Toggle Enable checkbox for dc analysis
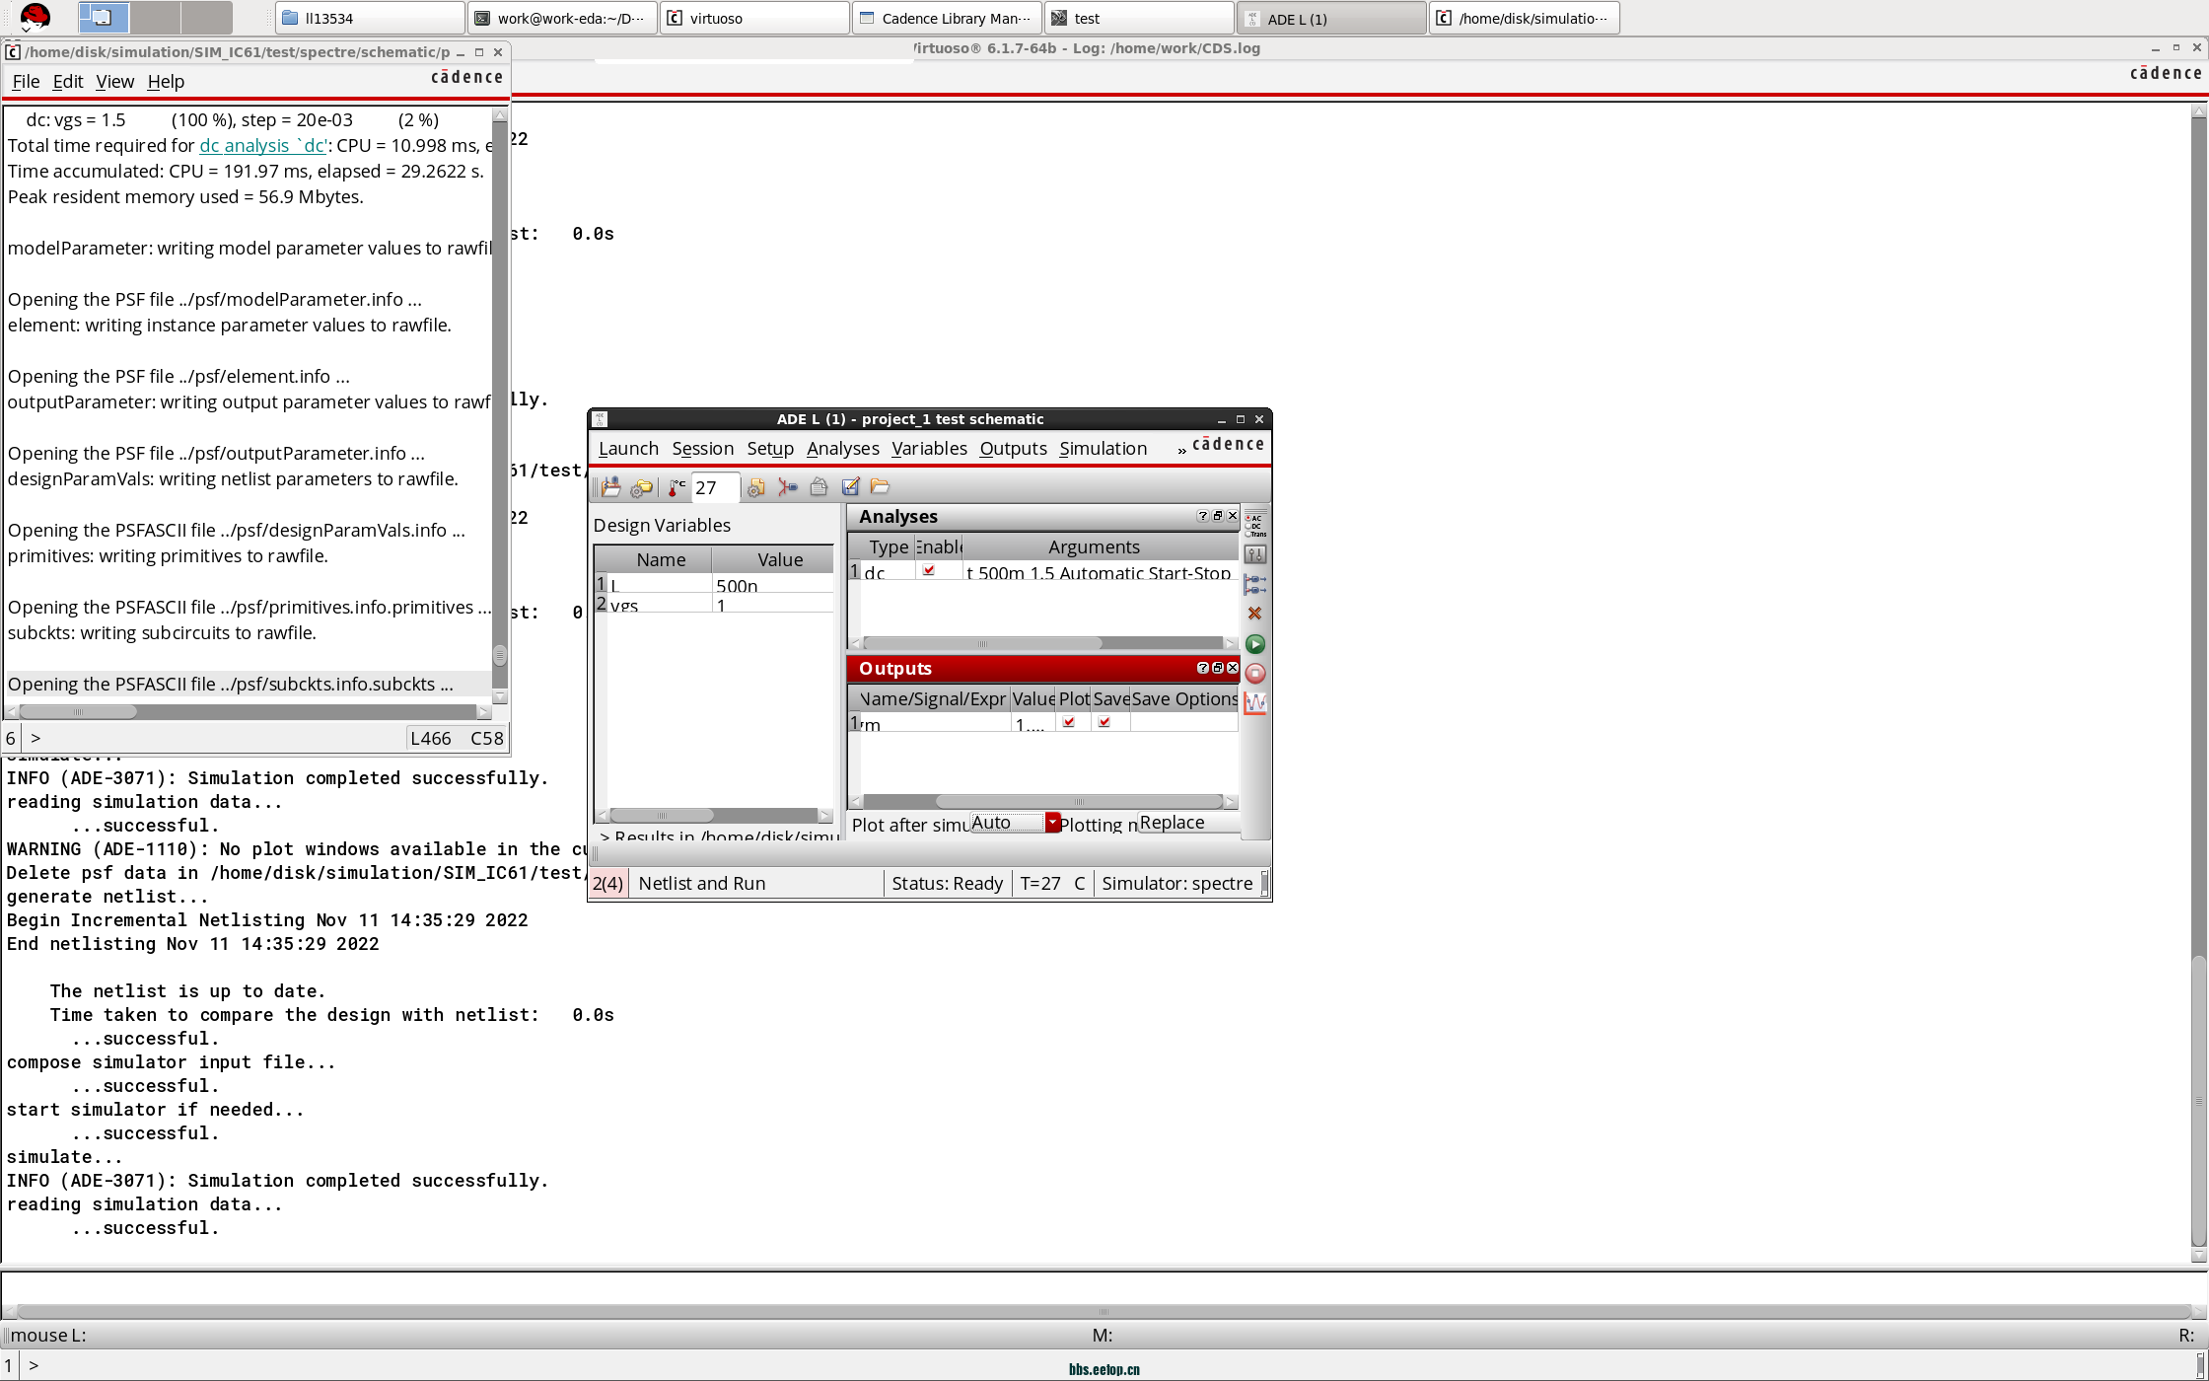Image resolution: width=2209 pixels, height=1381 pixels. click(929, 570)
